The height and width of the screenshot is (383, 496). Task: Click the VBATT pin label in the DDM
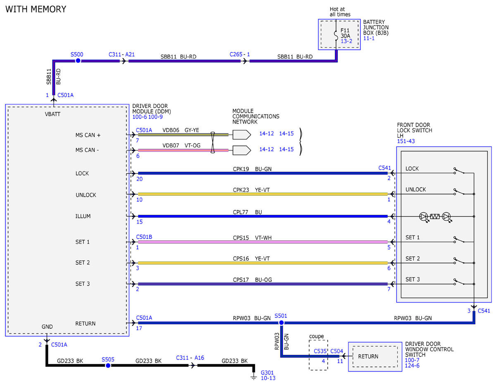(52, 114)
